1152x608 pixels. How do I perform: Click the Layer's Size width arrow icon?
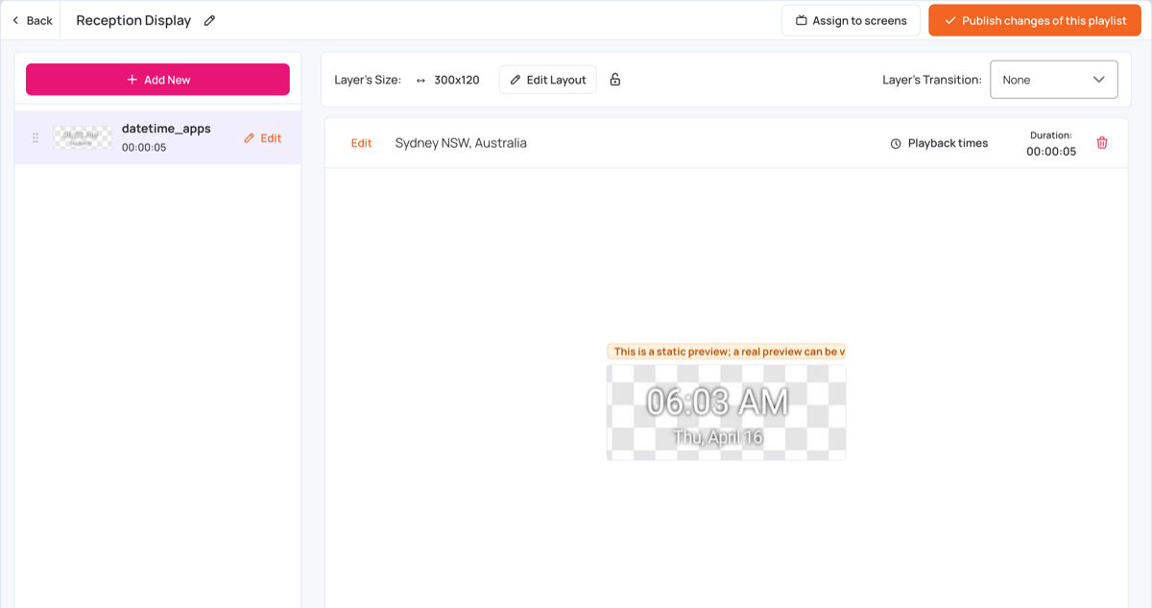click(420, 81)
